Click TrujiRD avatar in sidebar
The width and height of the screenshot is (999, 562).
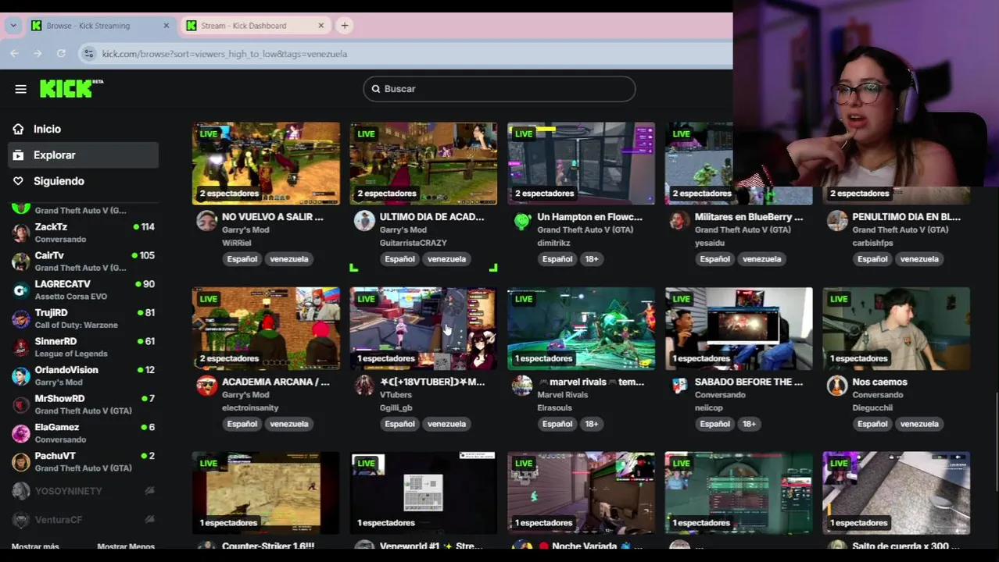[21, 318]
